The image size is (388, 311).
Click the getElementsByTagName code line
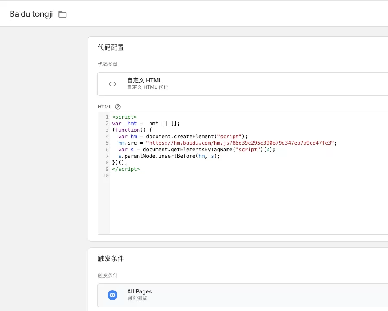point(197,150)
